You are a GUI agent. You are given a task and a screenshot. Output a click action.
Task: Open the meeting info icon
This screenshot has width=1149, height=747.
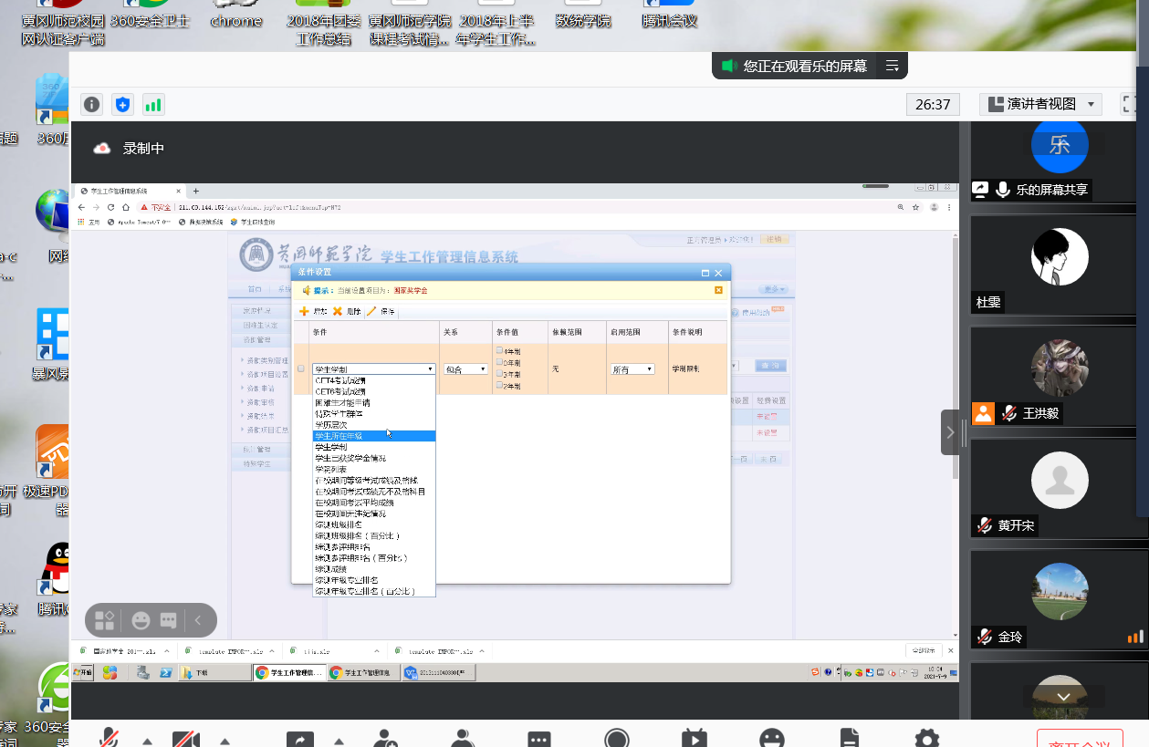coord(92,104)
